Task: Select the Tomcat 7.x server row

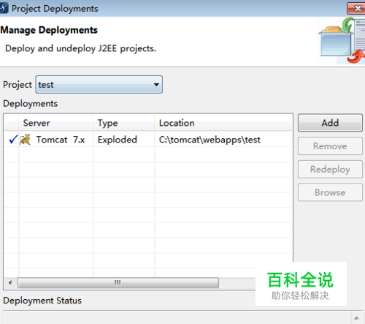Action: pos(148,140)
